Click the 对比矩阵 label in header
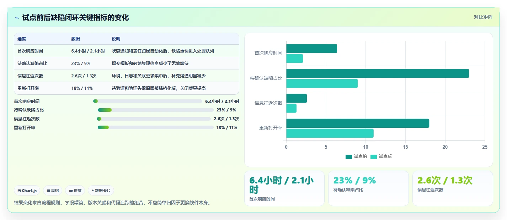 click(x=483, y=17)
